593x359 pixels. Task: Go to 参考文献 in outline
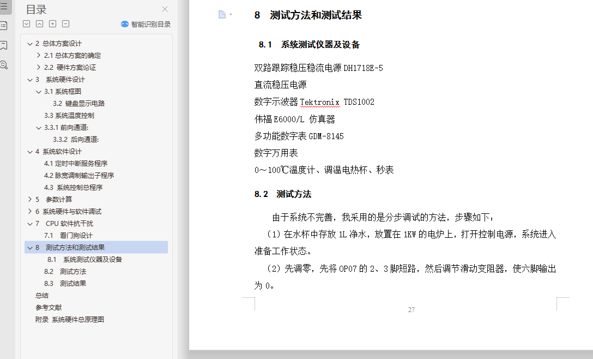[x=49, y=308]
